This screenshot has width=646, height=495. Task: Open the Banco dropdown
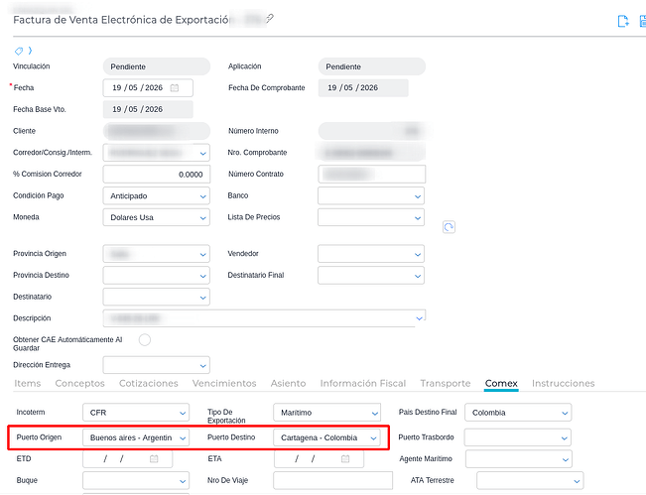coord(371,196)
